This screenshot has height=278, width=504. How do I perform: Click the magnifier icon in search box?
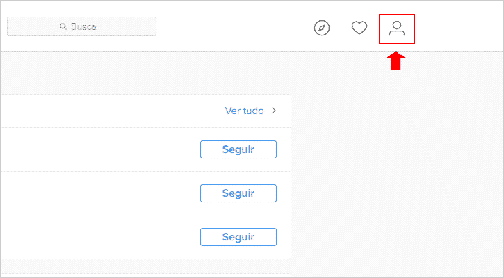point(63,26)
